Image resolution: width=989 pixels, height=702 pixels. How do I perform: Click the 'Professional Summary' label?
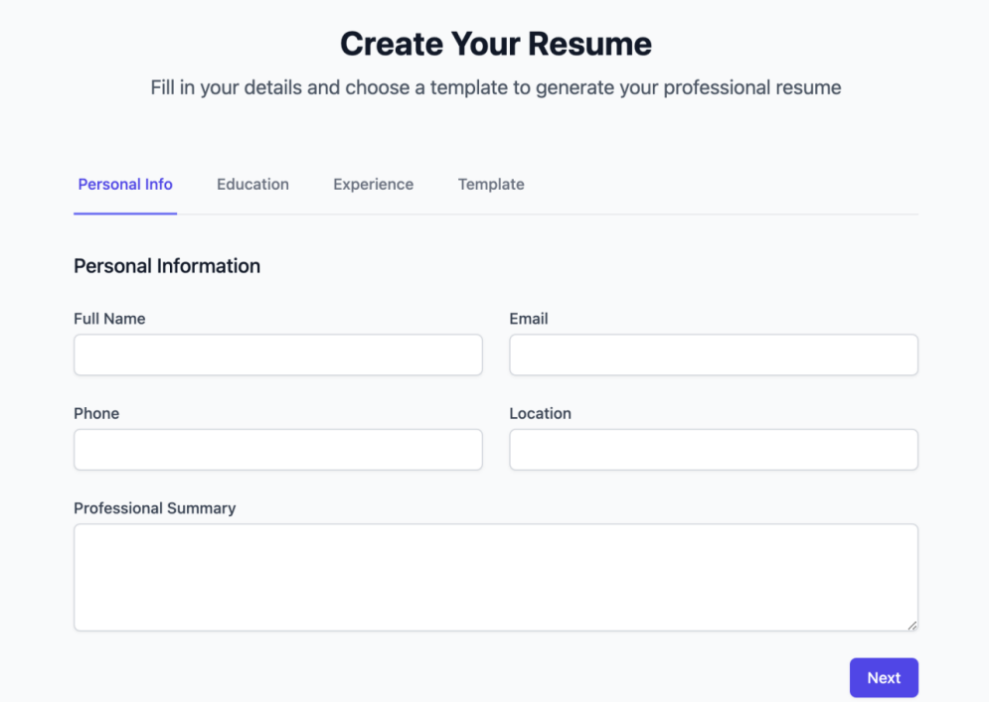(x=154, y=508)
